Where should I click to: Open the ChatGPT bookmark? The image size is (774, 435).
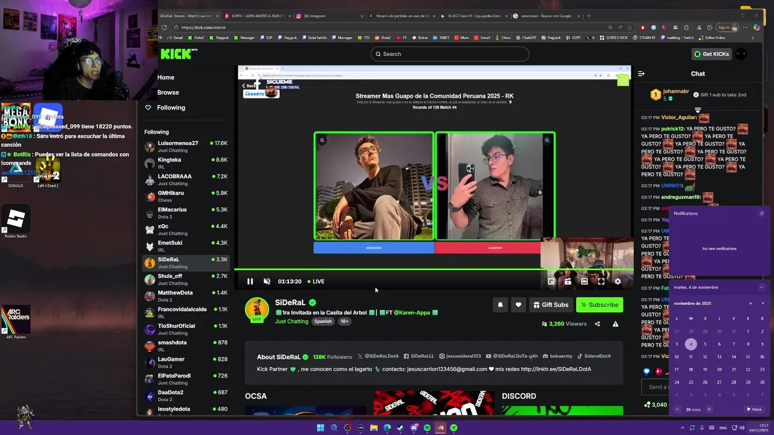click(x=525, y=37)
